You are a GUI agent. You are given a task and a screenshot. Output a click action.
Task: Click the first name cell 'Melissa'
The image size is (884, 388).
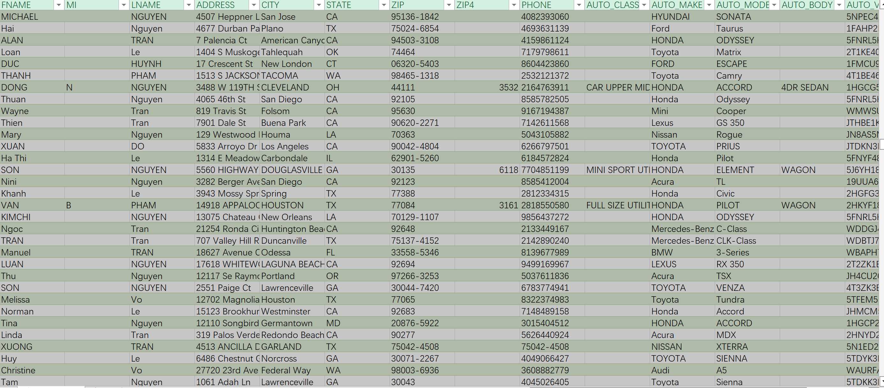32,299
